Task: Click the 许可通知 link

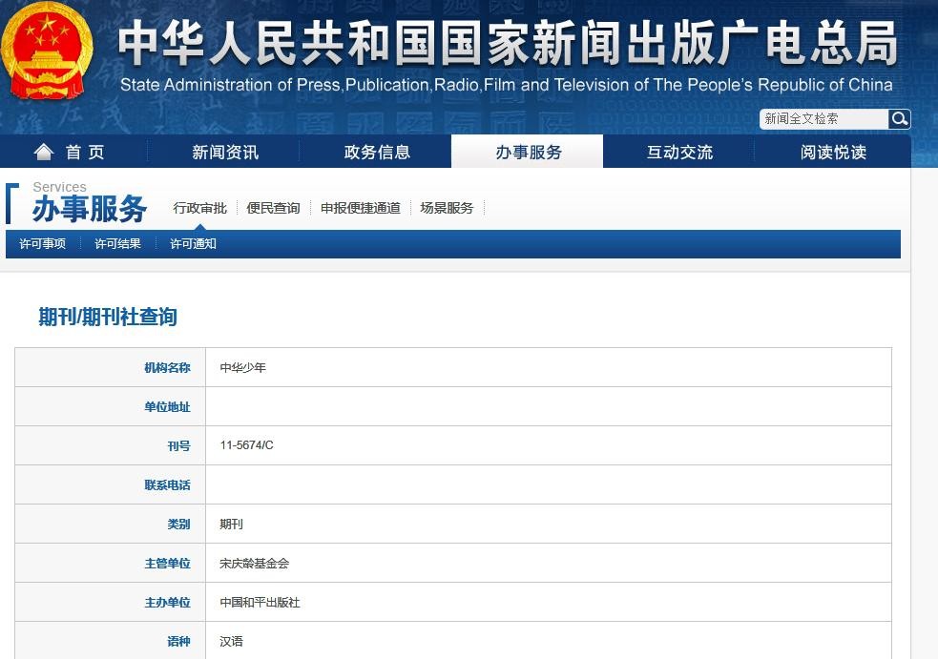Action: coord(193,244)
